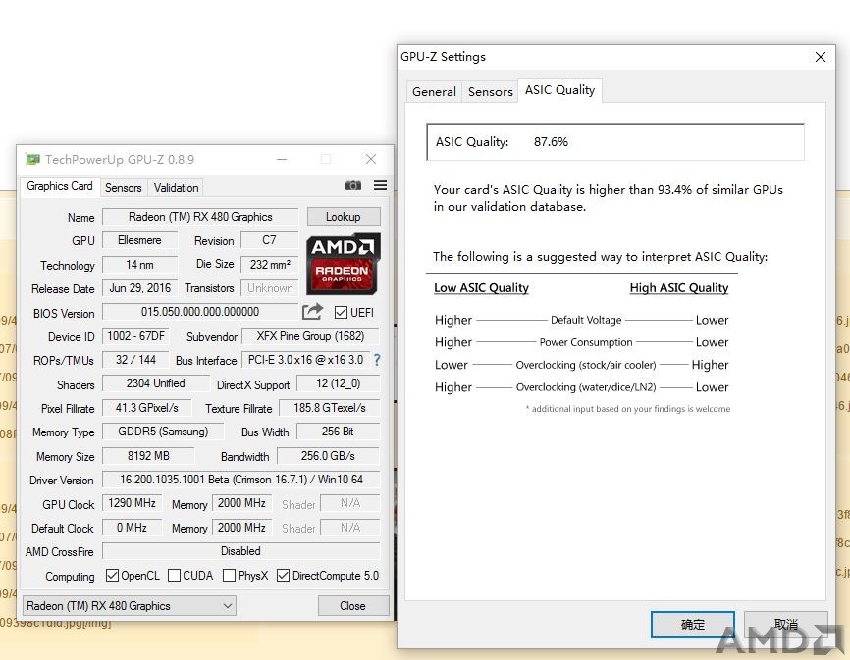Click the Power Consumption row label

click(x=586, y=342)
